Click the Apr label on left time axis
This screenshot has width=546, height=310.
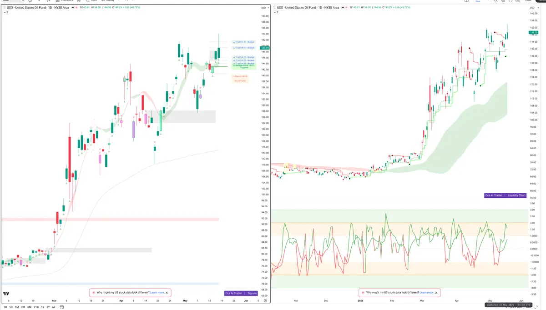tap(121, 300)
